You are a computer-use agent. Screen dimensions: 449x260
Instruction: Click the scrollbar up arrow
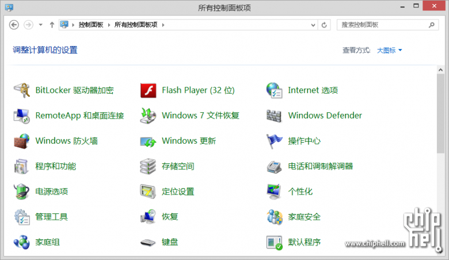(x=440, y=70)
